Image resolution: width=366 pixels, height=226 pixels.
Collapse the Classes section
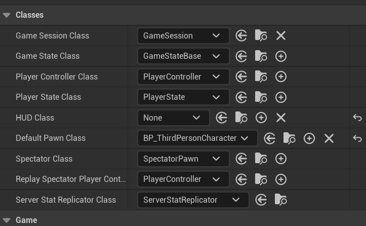click(7, 15)
